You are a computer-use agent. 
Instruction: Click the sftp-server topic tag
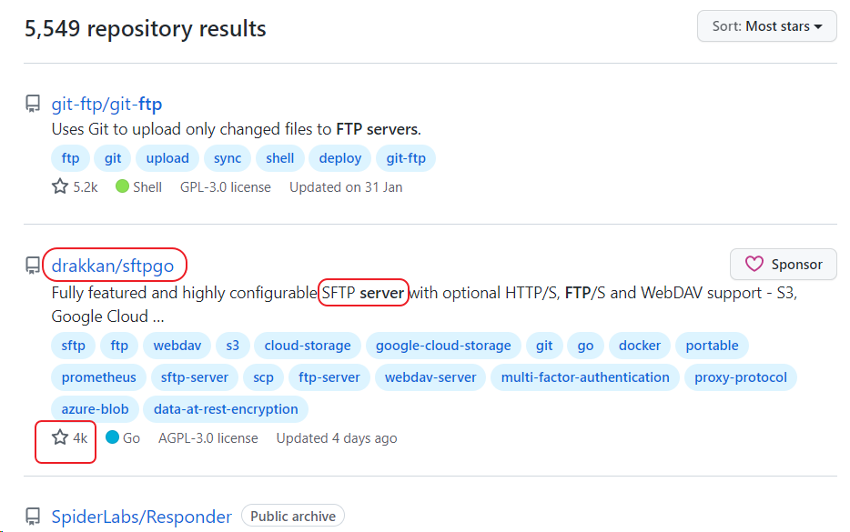pos(194,376)
